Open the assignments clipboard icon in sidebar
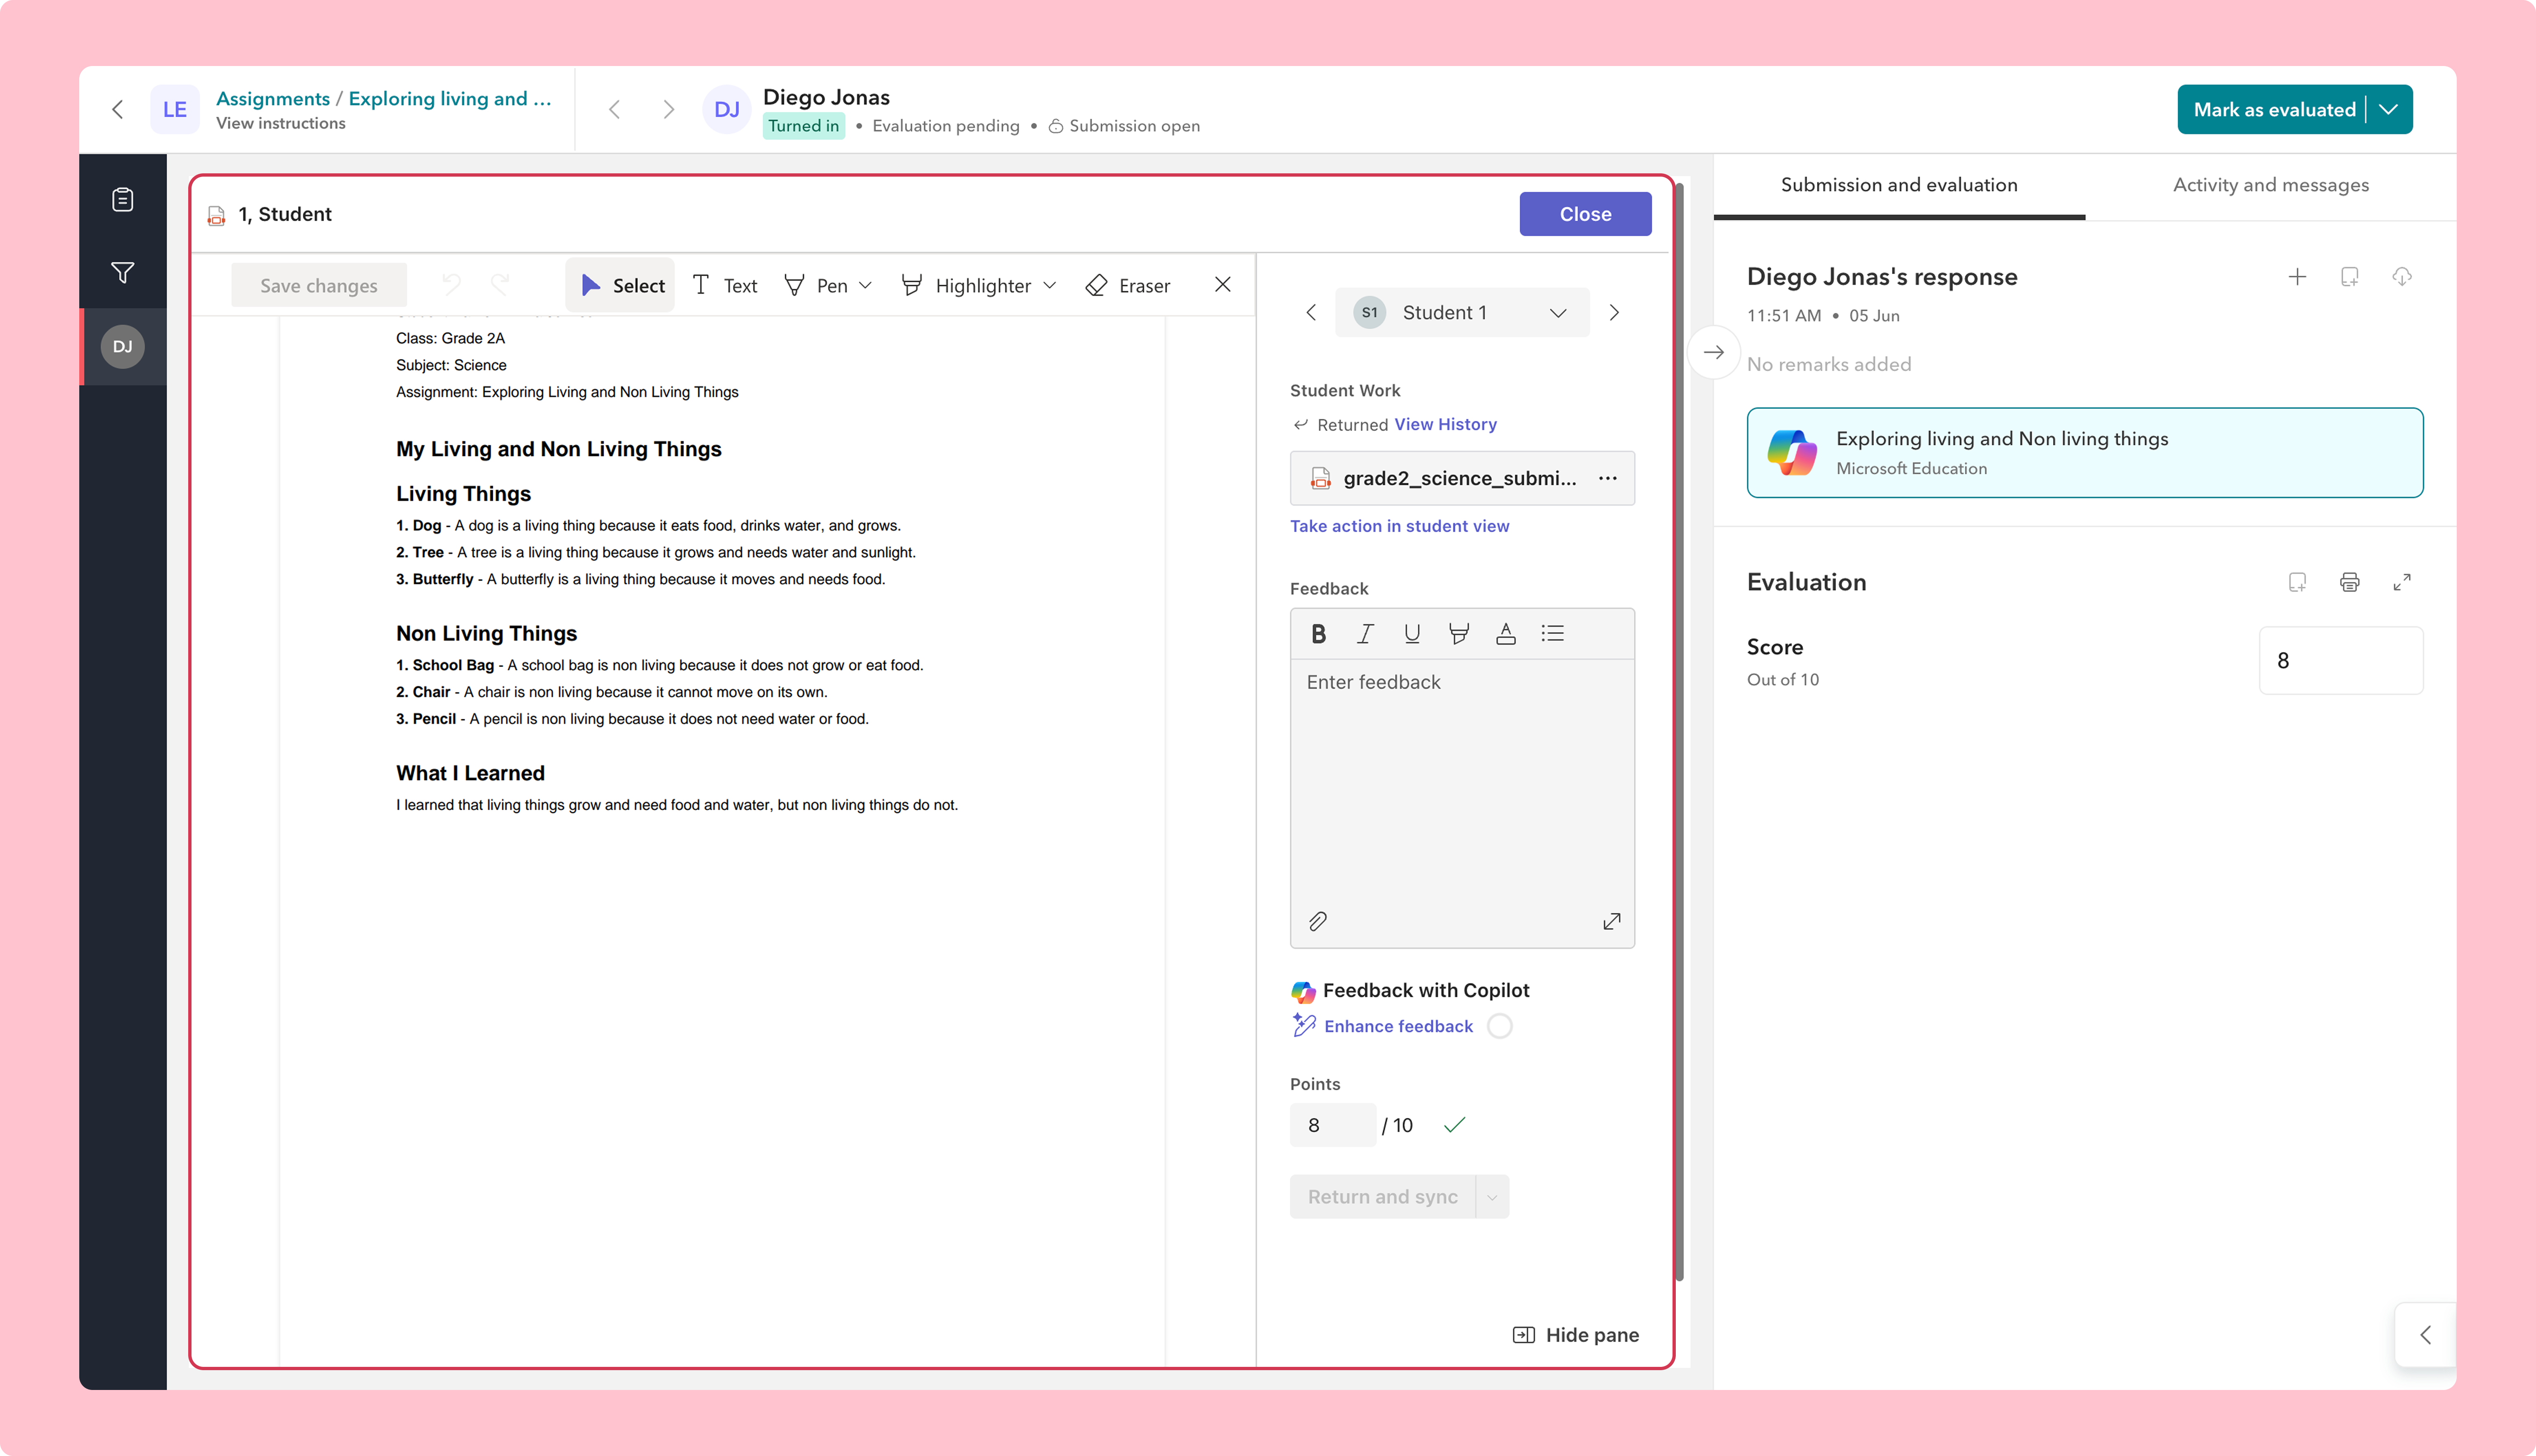This screenshot has width=2536, height=1456. (123, 200)
